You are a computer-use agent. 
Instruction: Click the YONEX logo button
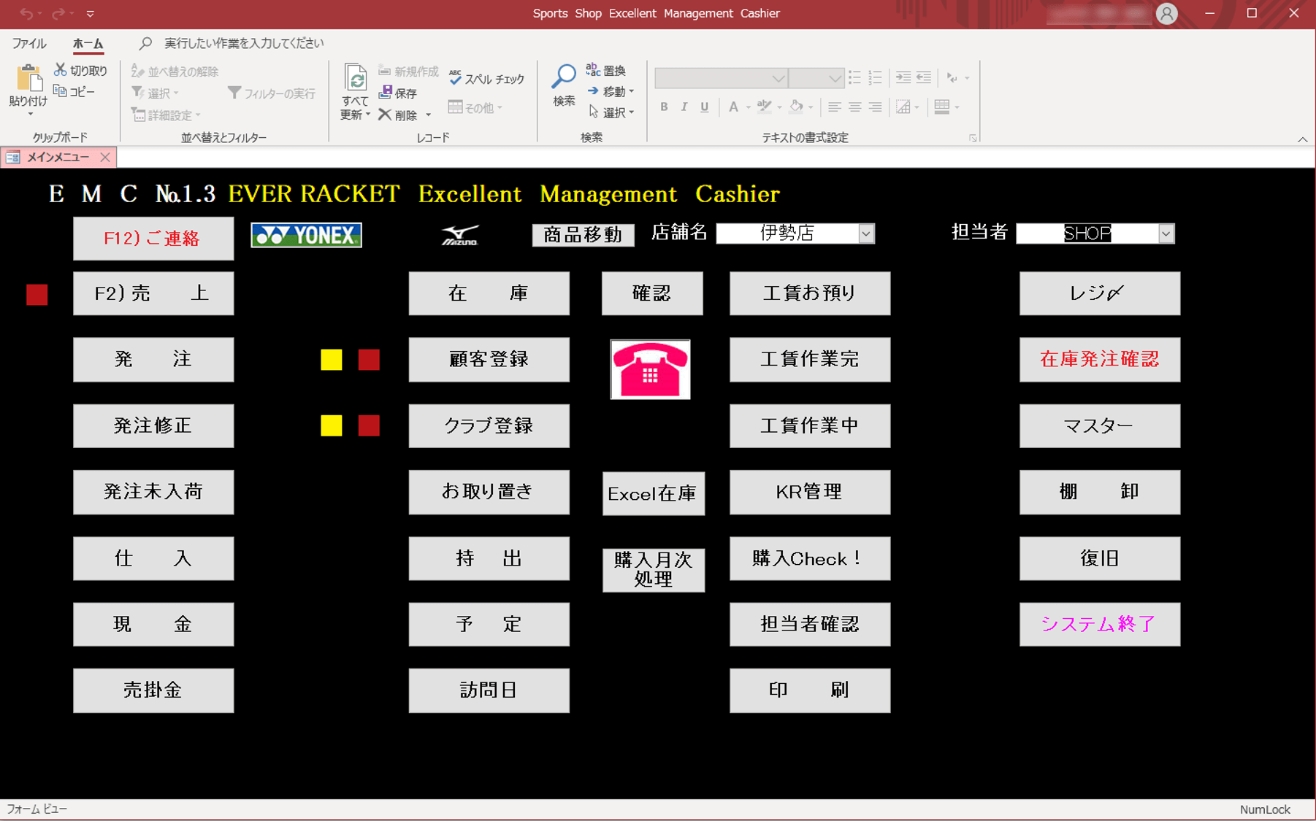pos(306,235)
